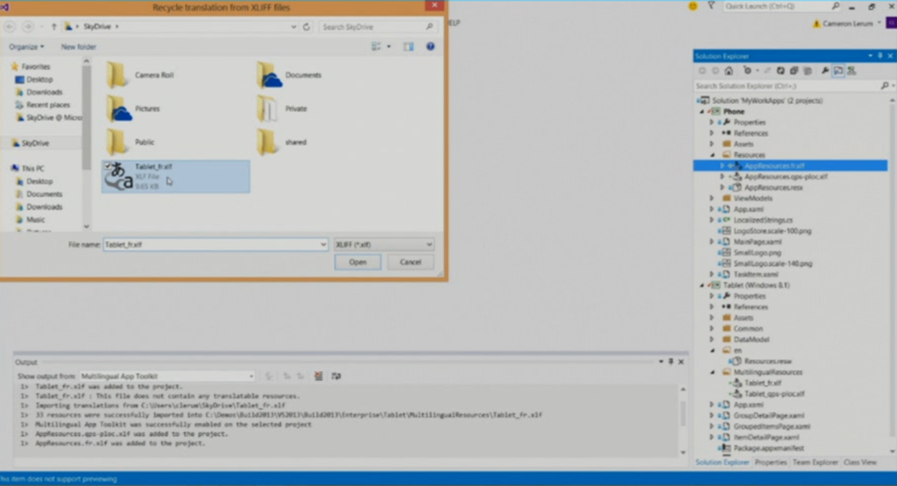Select the Solution Explorer tab

point(722,462)
